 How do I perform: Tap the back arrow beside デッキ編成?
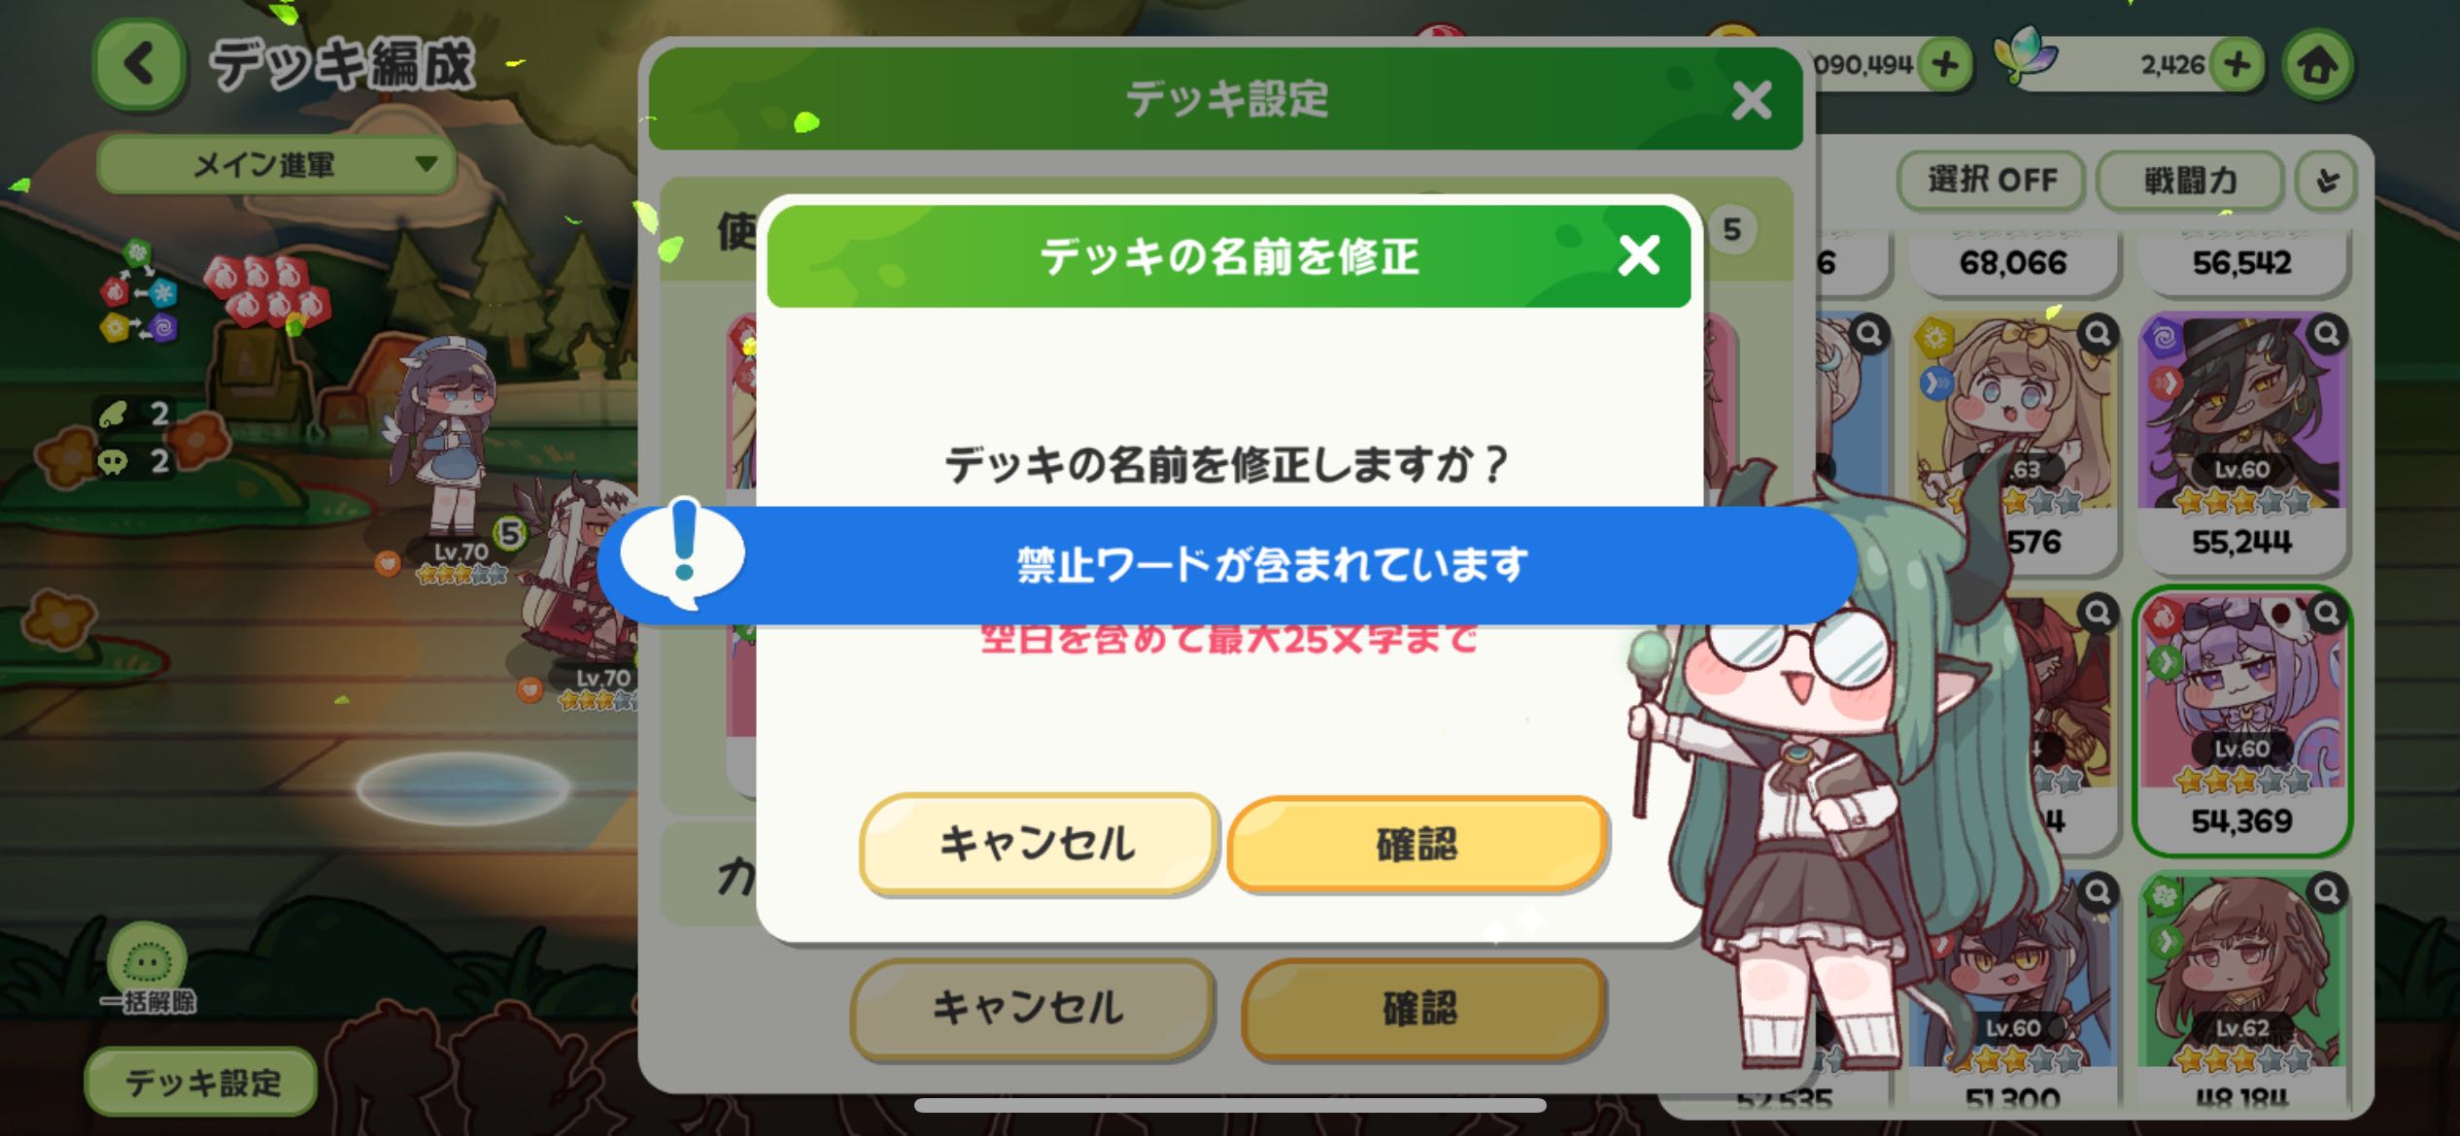[139, 64]
